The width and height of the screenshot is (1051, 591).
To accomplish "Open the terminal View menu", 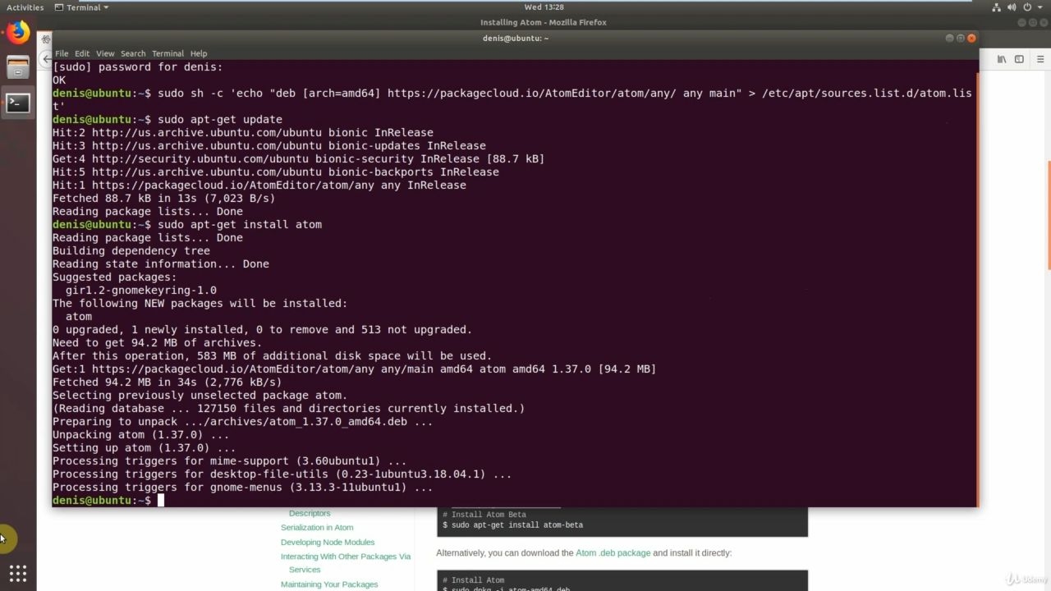I will click(105, 53).
